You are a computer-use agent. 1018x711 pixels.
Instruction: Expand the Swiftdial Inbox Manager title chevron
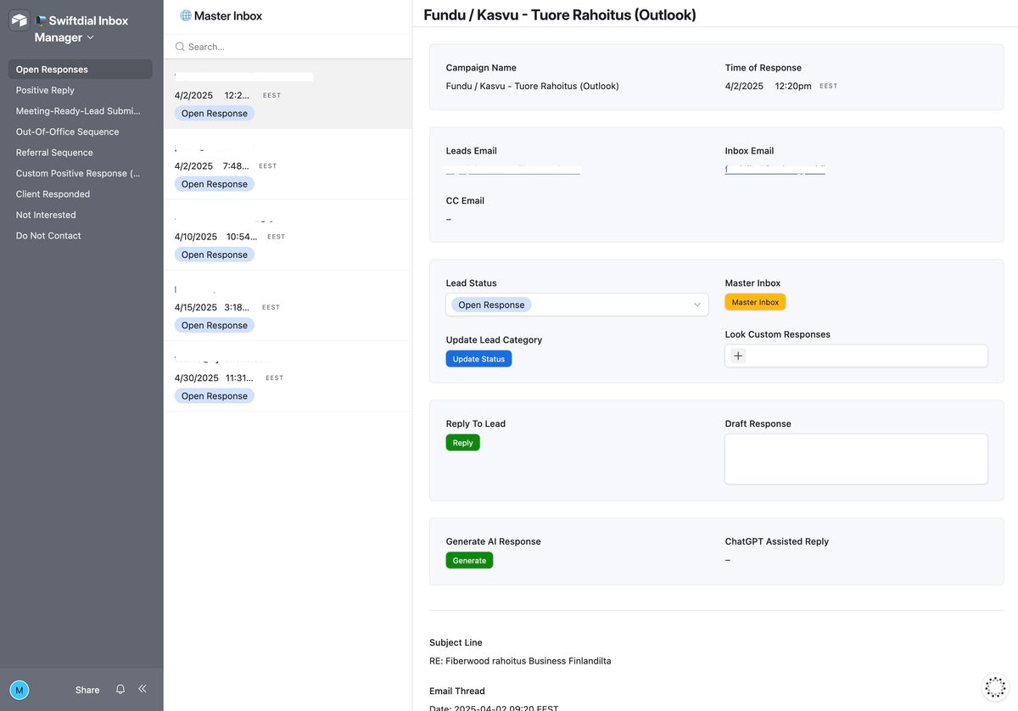89,37
